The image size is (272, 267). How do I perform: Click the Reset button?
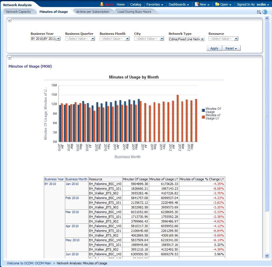pyautogui.click(x=232, y=48)
